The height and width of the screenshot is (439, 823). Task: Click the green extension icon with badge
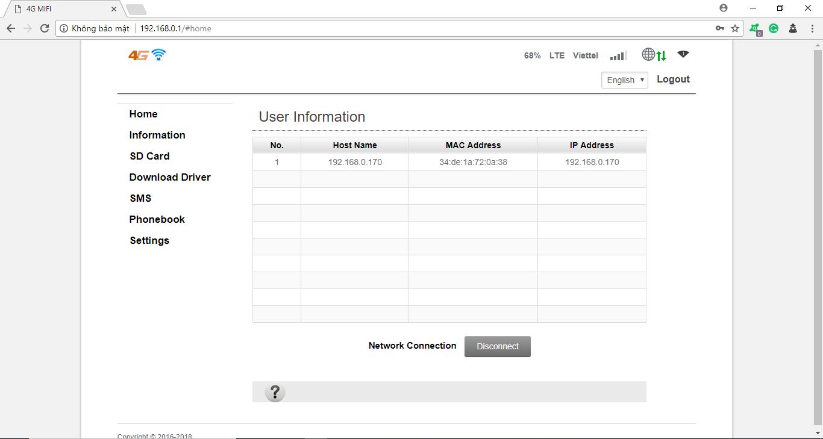756,29
